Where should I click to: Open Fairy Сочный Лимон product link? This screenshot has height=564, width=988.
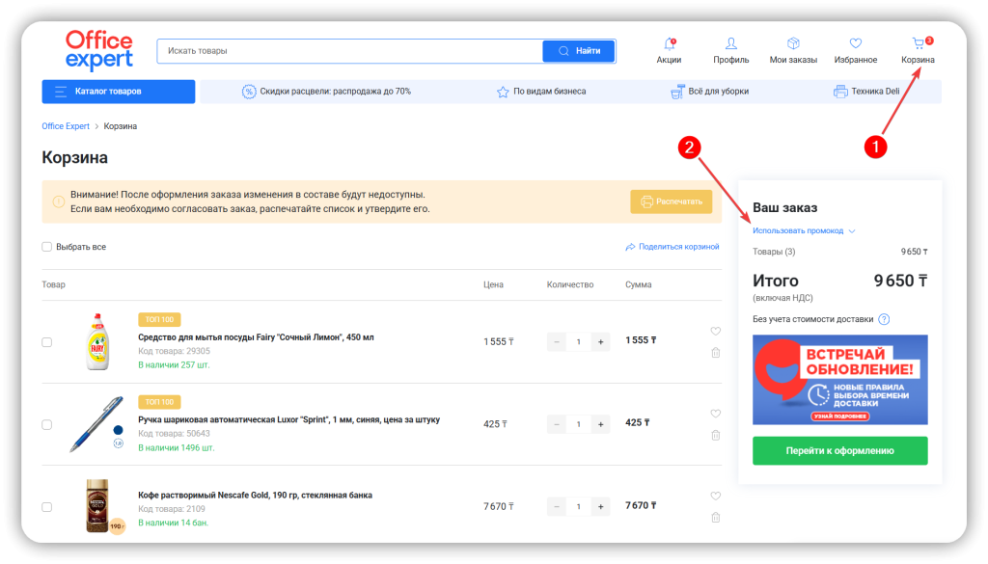(x=256, y=337)
